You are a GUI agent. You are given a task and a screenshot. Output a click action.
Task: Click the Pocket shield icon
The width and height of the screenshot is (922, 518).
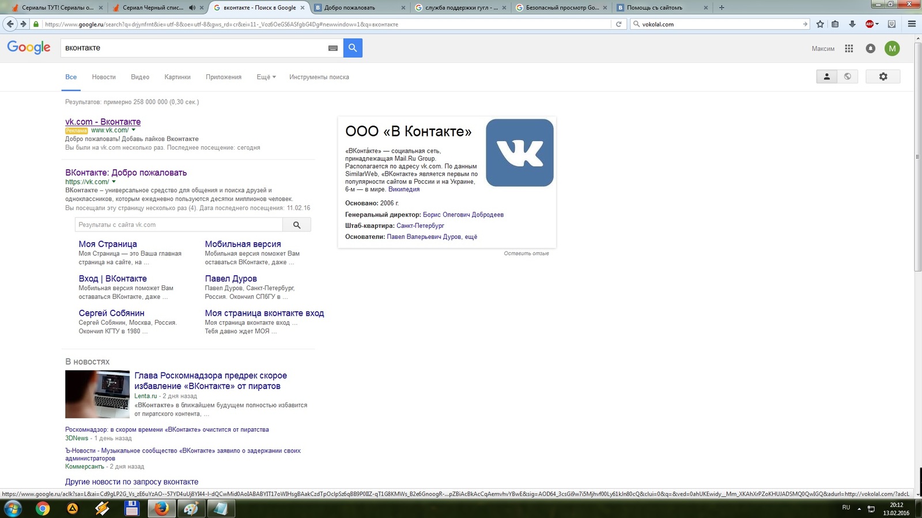point(891,24)
